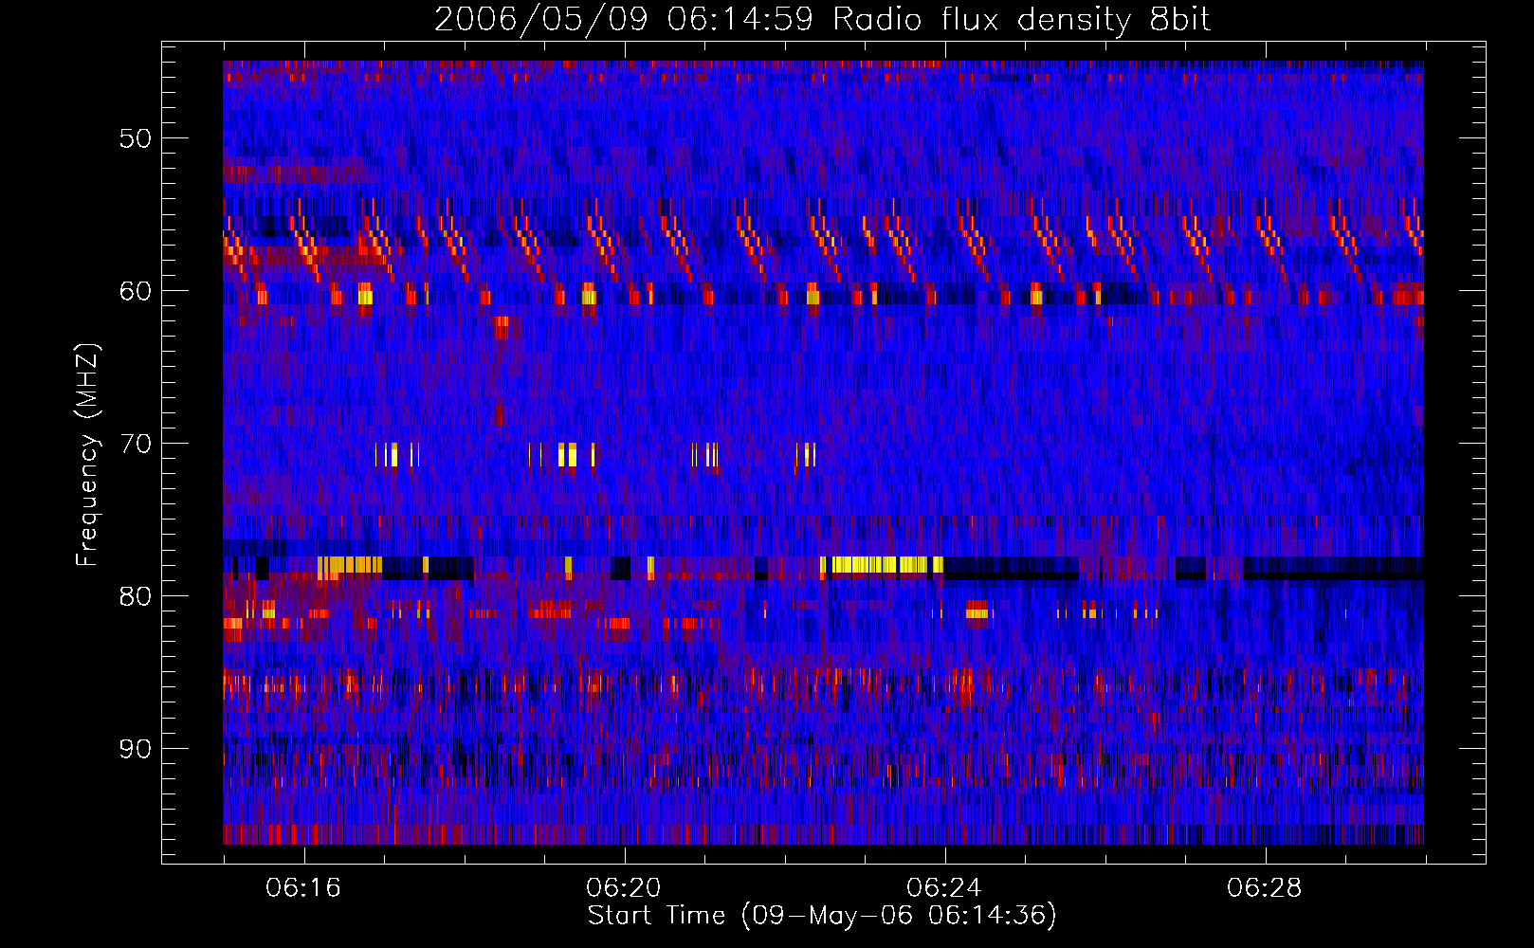Click the plot title '2006/05/09 06:14:59 Radio flux density 8bit'
The width and height of the screenshot is (1534, 948).
click(822, 19)
